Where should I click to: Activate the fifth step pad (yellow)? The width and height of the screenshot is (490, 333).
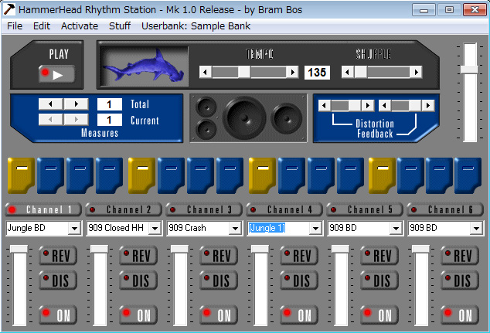coord(141,175)
